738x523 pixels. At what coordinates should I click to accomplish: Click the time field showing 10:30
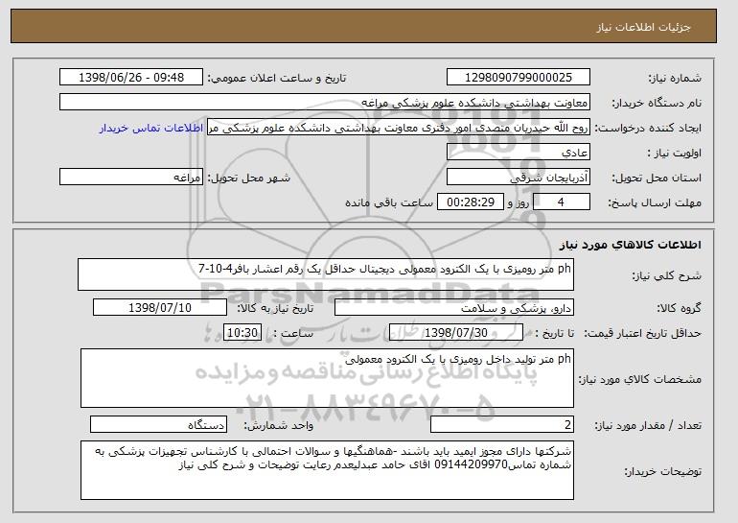click(242, 333)
